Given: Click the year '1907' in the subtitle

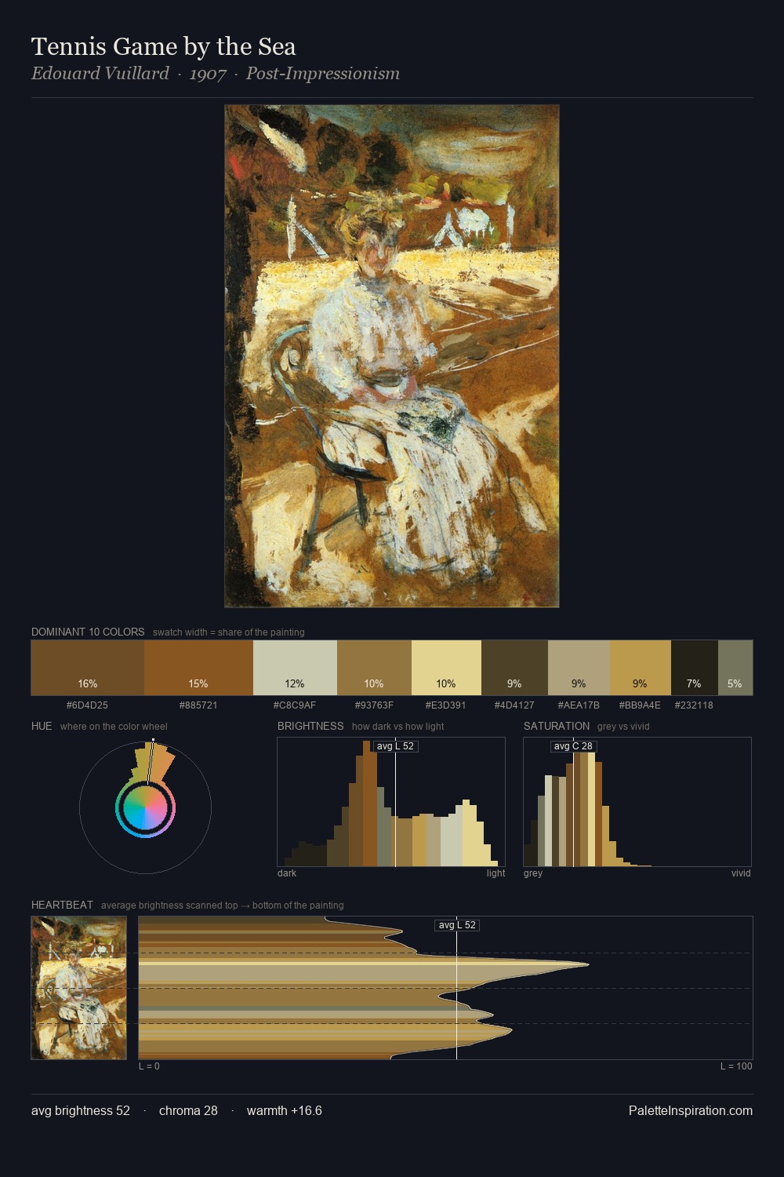Looking at the screenshot, I should point(208,74).
